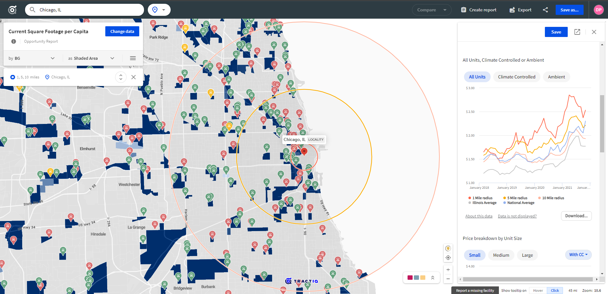Click the light orange legend color swatch
This screenshot has width=608, height=294.
tap(422, 278)
